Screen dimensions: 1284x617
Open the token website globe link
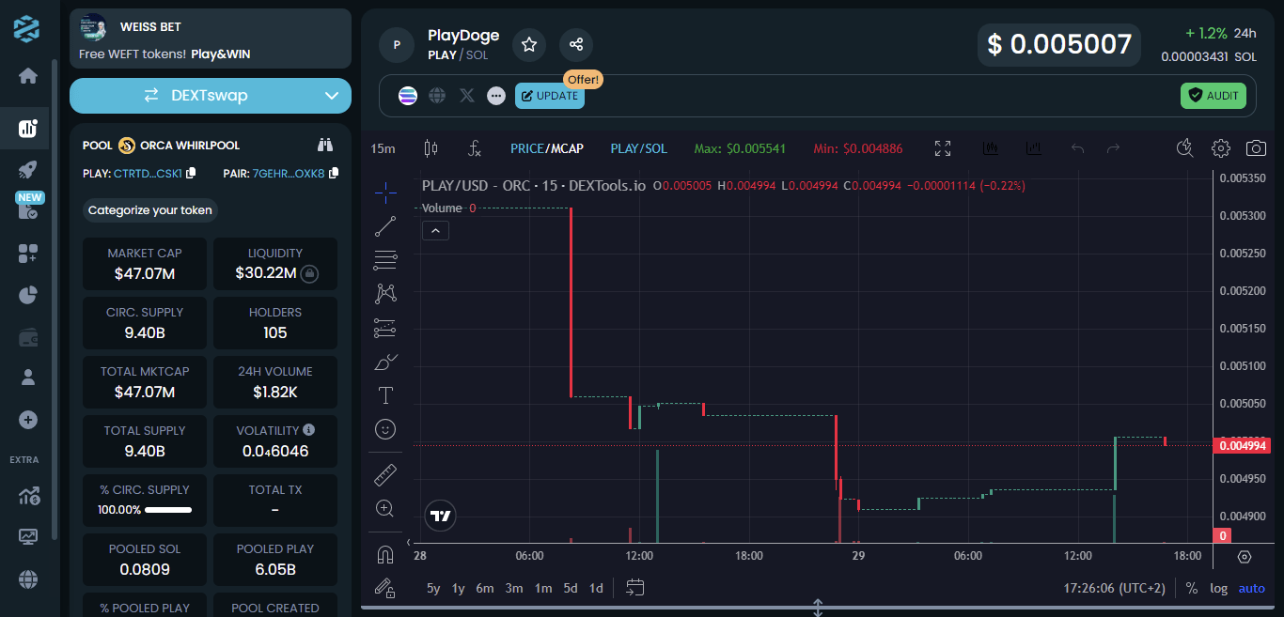click(437, 95)
